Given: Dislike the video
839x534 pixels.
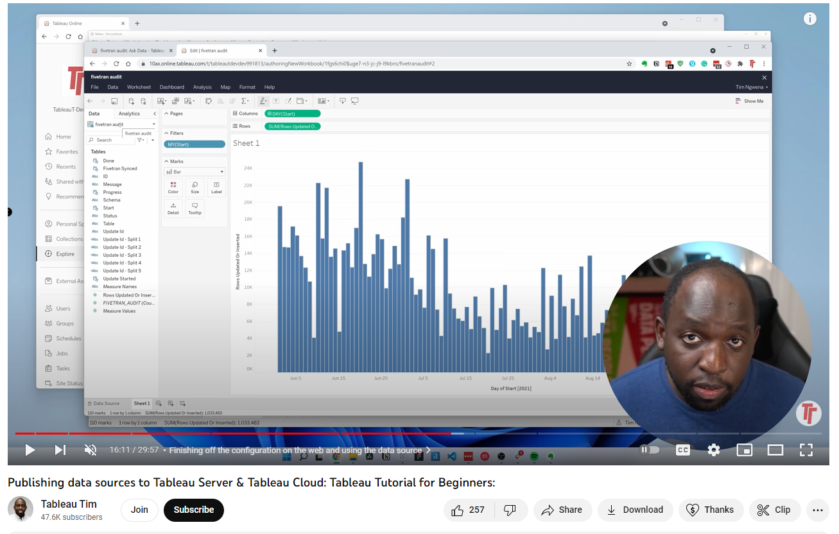Looking at the screenshot, I should click(510, 510).
